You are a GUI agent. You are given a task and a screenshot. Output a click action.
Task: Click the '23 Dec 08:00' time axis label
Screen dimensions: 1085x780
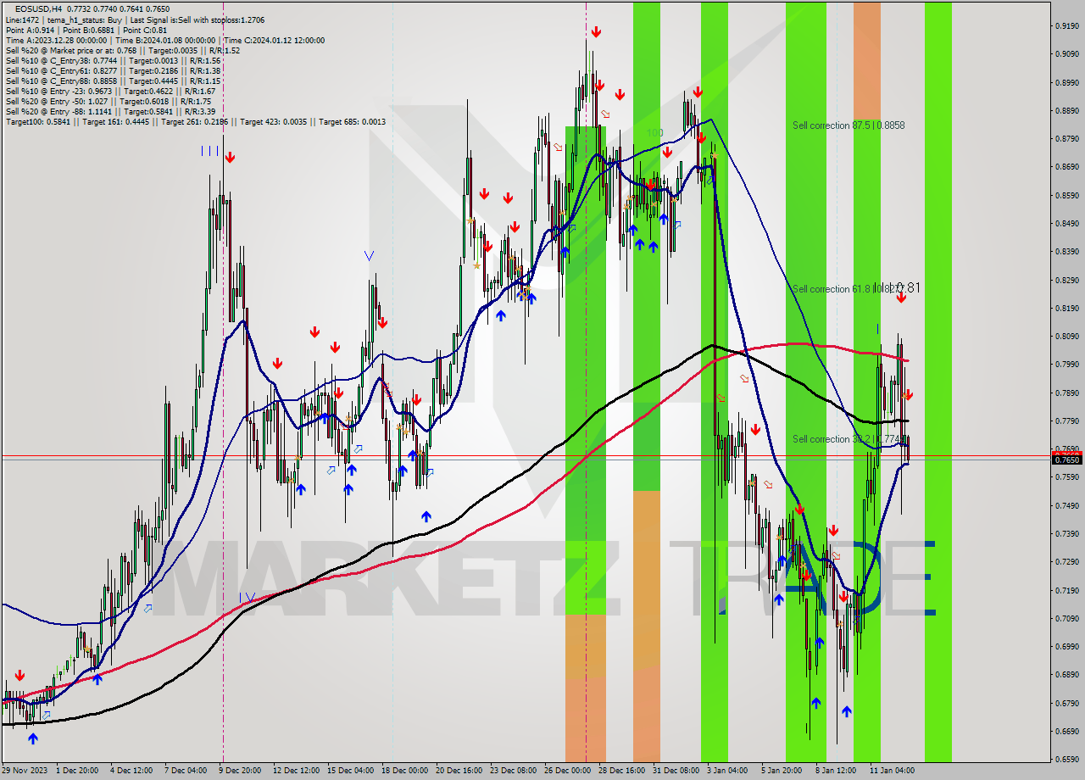pos(513,771)
